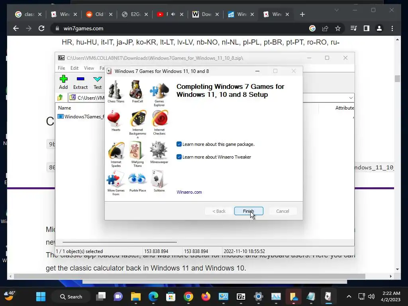Click the 7-Zip Test toolbar button

[x=98, y=82]
